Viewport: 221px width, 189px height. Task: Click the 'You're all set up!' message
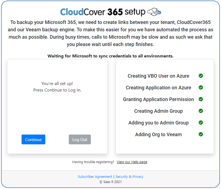tap(57, 84)
